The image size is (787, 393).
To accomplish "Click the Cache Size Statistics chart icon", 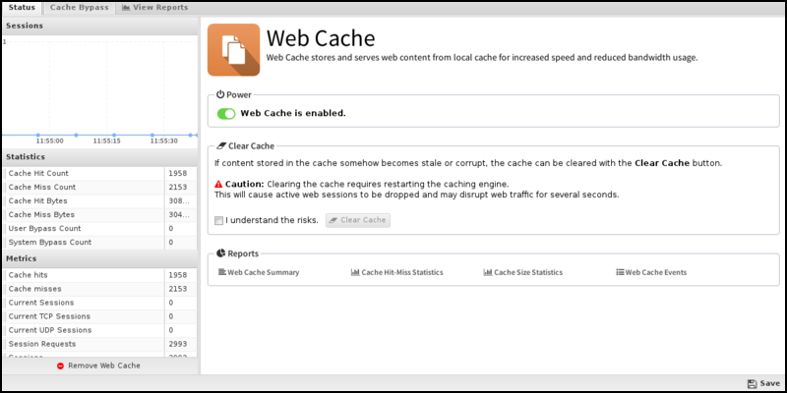I will pyautogui.click(x=487, y=272).
